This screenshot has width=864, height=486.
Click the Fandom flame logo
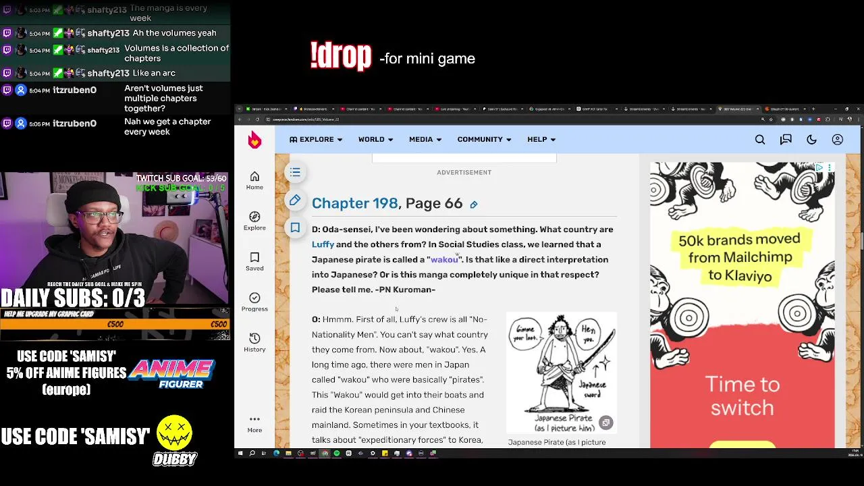[254, 140]
